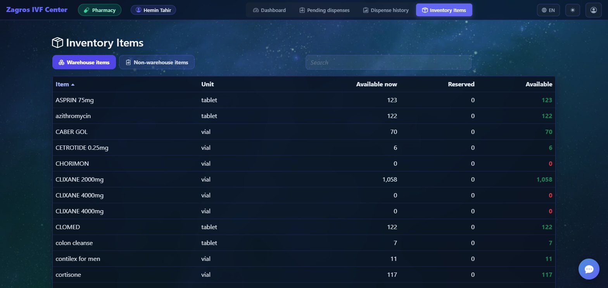Select the ASPRIN 75mg row
The width and height of the screenshot is (608, 288).
tap(304, 100)
